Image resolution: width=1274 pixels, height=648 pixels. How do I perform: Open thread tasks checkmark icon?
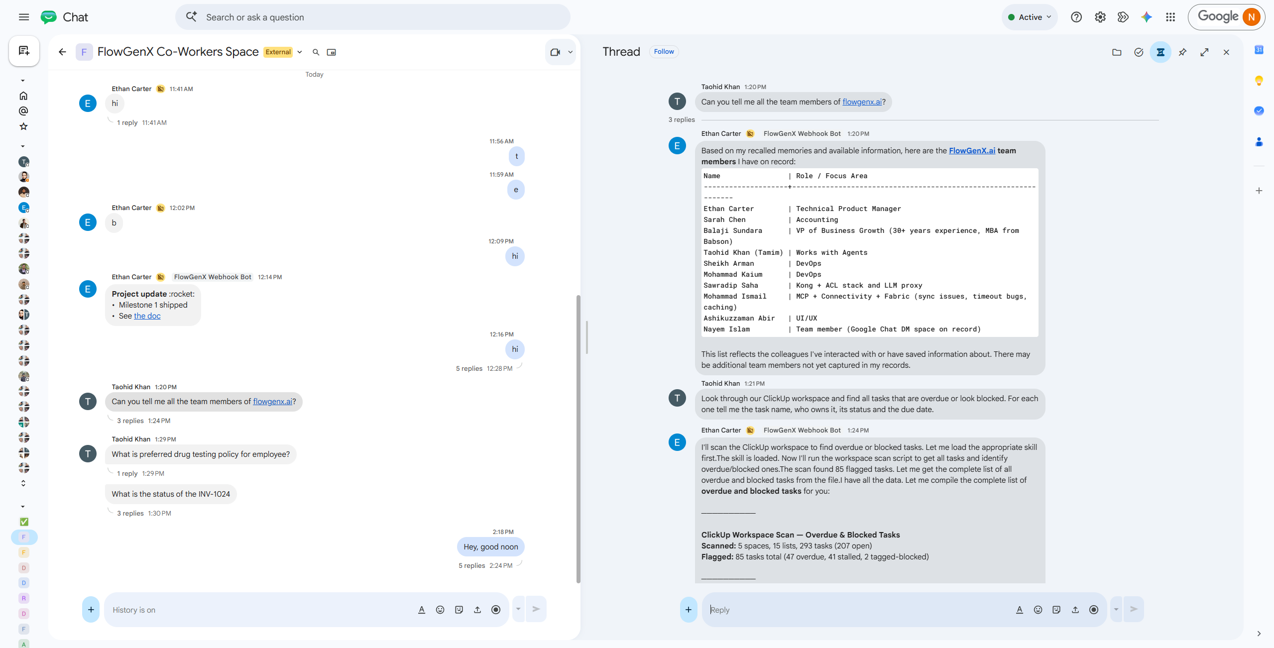pos(1139,52)
